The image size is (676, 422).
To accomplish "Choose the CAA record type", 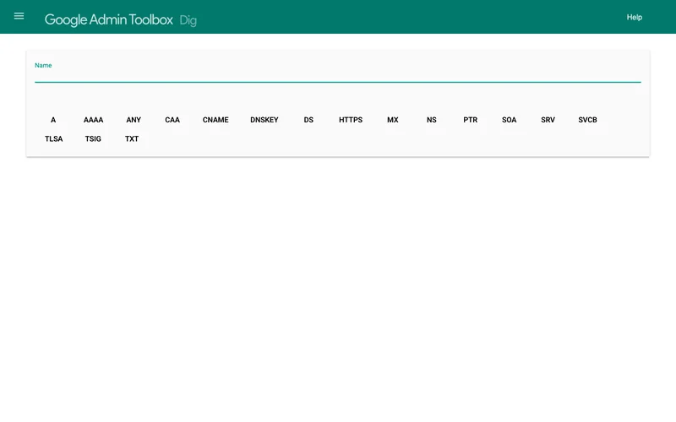I will point(172,120).
